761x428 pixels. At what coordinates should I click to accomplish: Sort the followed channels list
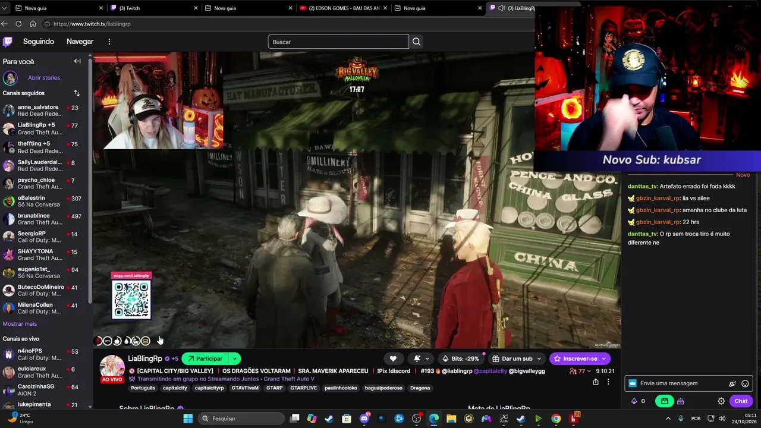[77, 93]
